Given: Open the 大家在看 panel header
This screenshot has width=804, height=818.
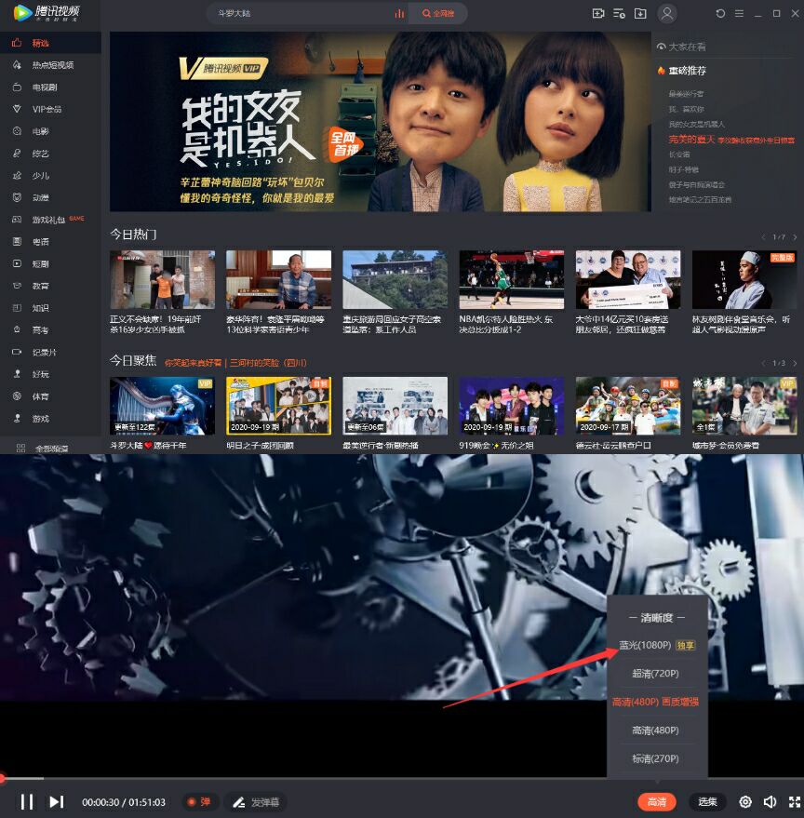Looking at the screenshot, I should [x=681, y=47].
